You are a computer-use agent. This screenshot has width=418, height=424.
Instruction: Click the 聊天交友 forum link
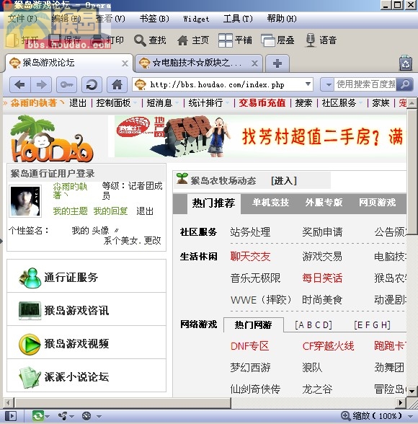coord(250,257)
